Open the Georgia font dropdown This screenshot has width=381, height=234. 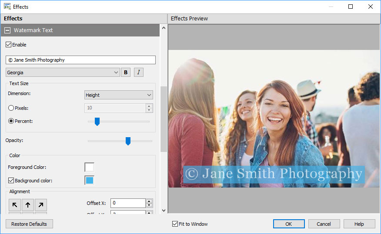[x=63, y=72]
